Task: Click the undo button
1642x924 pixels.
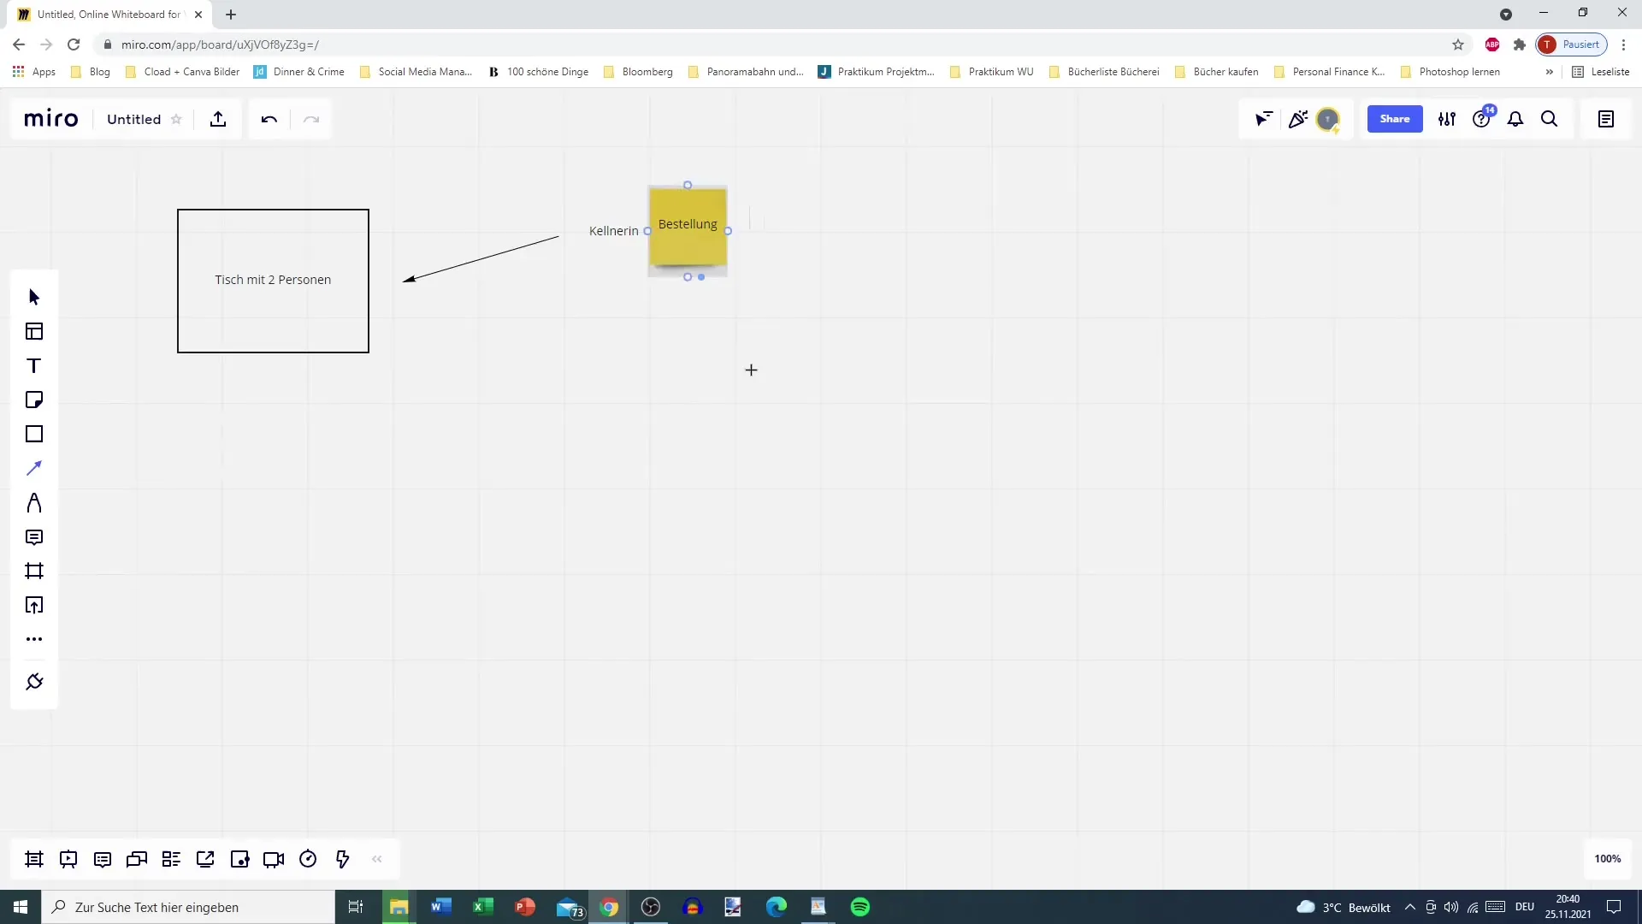Action: pyautogui.click(x=268, y=118)
